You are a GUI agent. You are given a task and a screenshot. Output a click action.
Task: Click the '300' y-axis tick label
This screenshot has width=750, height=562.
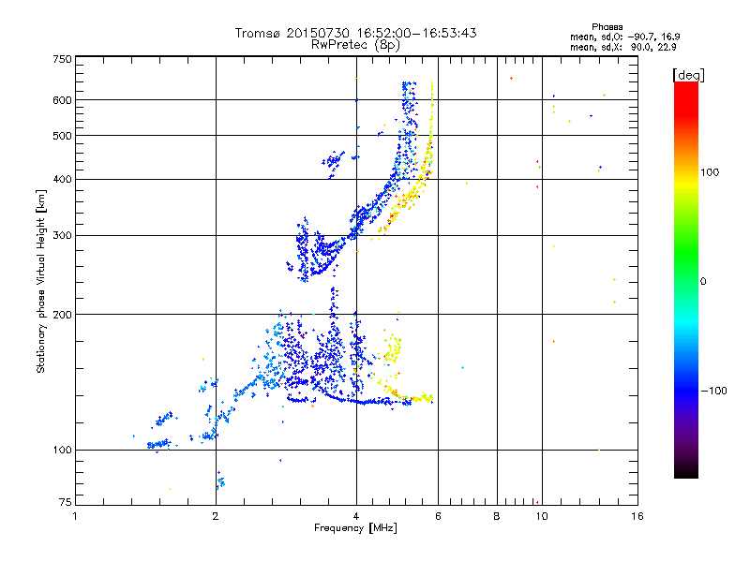coord(62,236)
